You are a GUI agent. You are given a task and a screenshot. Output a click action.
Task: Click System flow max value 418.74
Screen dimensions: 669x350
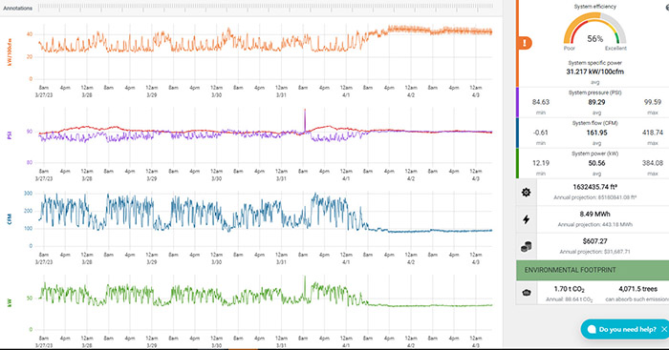tap(653, 133)
